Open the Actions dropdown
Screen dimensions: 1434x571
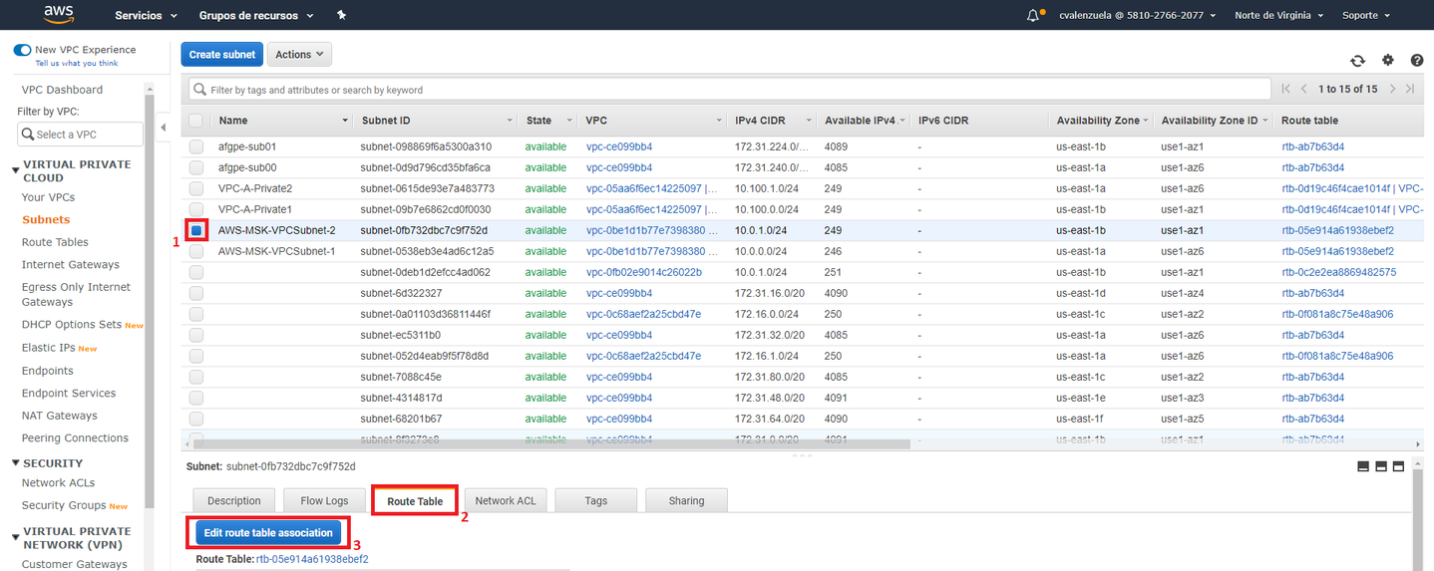point(299,55)
